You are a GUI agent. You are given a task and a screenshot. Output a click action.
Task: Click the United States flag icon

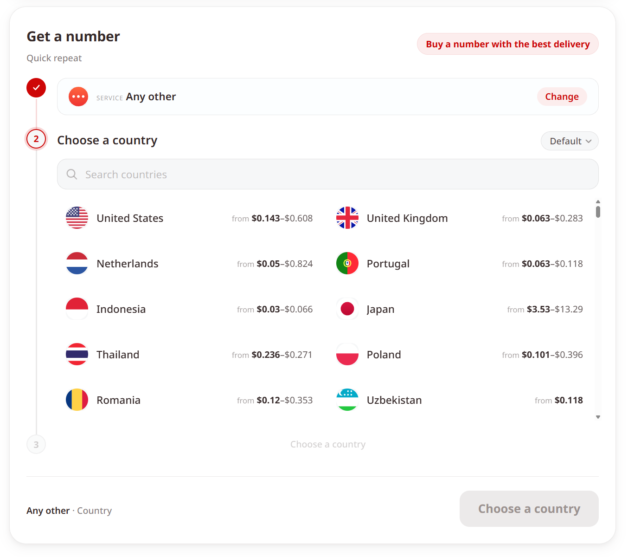coord(77,218)
